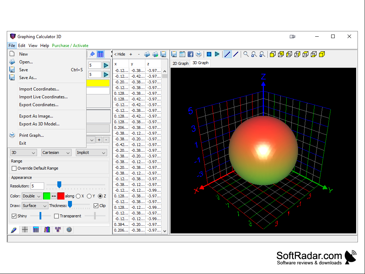Zoom out with the minus magnifier icon
Image resolution: width=365 pixels, height=274 pixels.
[x=262, y=54]
